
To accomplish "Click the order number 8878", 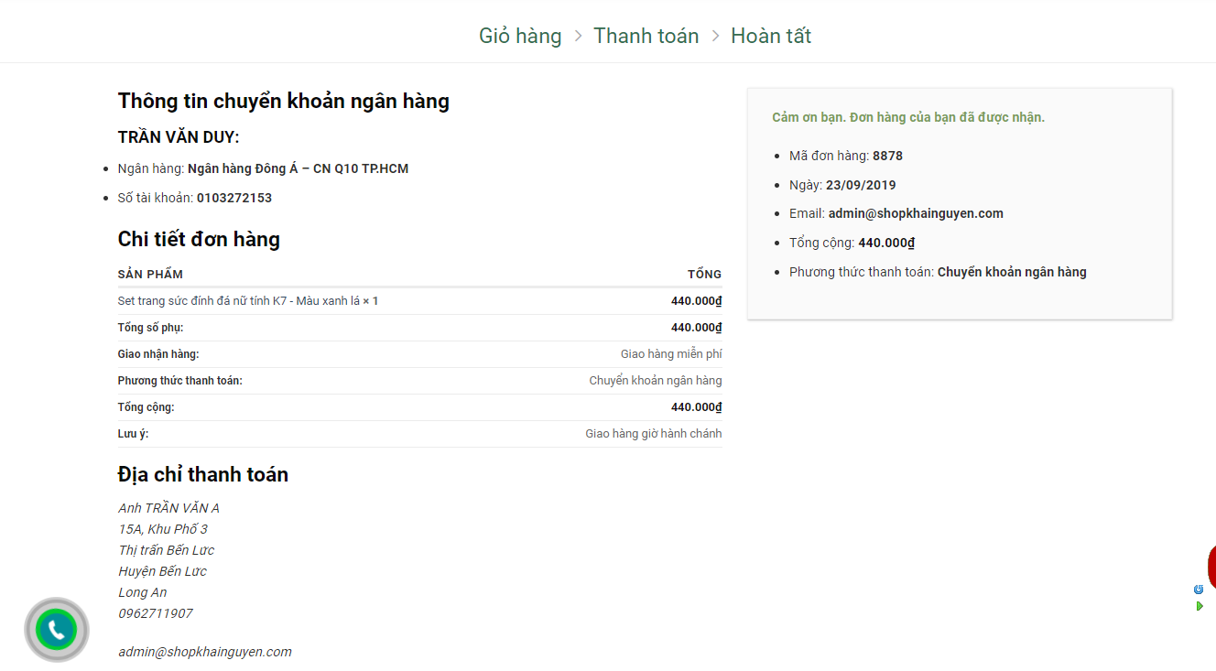I will (887, 156).
